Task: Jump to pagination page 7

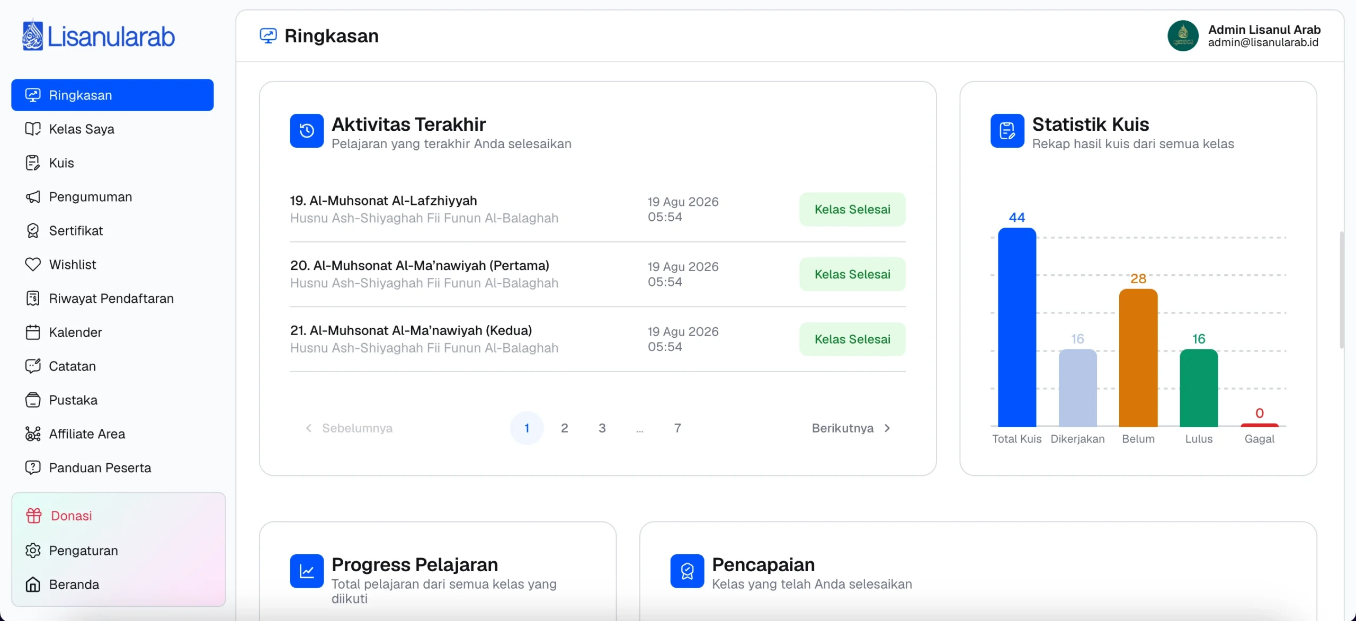Action: coord(677,428)
